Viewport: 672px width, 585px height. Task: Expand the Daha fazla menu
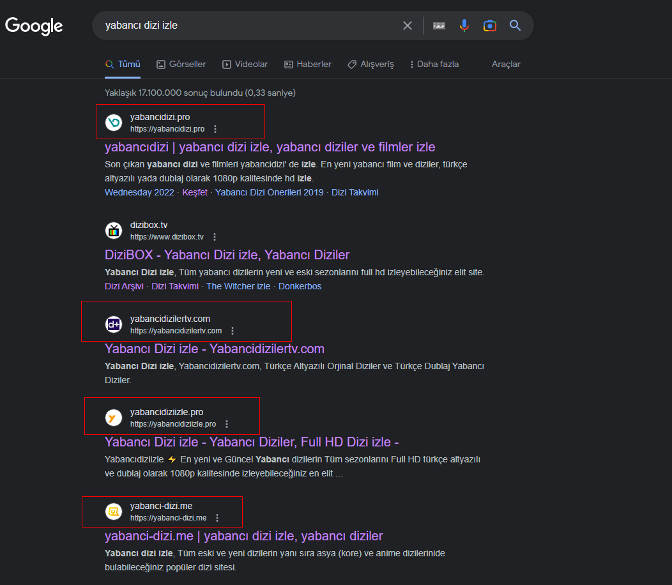[x=434, y=65]
